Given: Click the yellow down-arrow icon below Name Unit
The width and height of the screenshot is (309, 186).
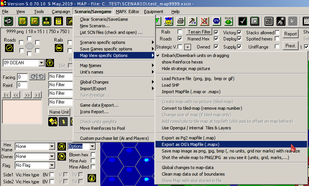Looking at the screenshot, I should (63, 122).
